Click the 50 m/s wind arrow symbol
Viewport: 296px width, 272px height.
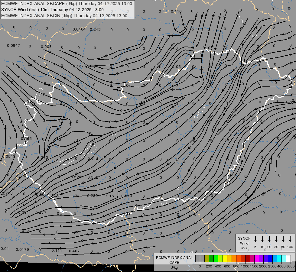click(283, 239)
